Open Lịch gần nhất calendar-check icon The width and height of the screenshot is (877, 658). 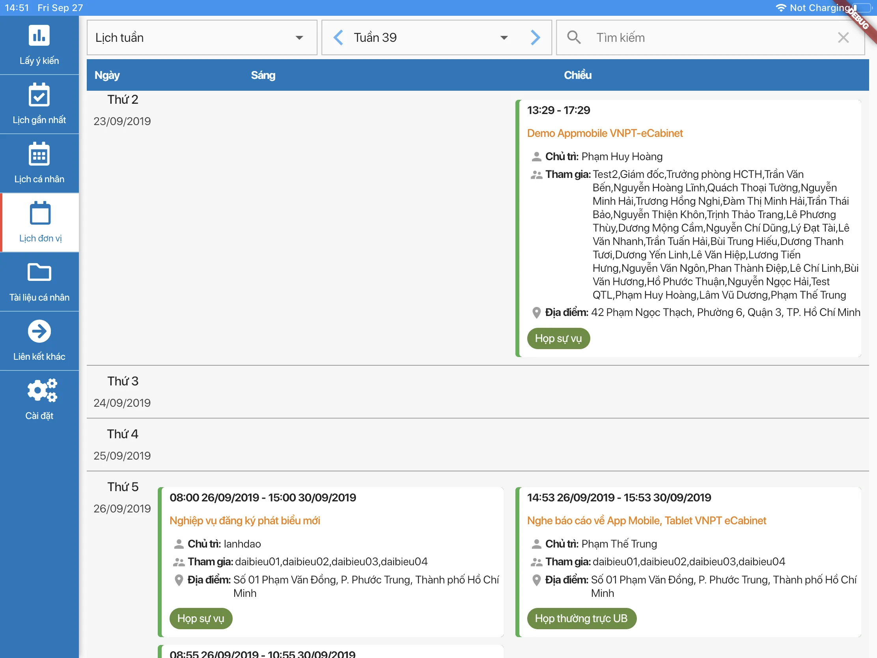point(39,95)
